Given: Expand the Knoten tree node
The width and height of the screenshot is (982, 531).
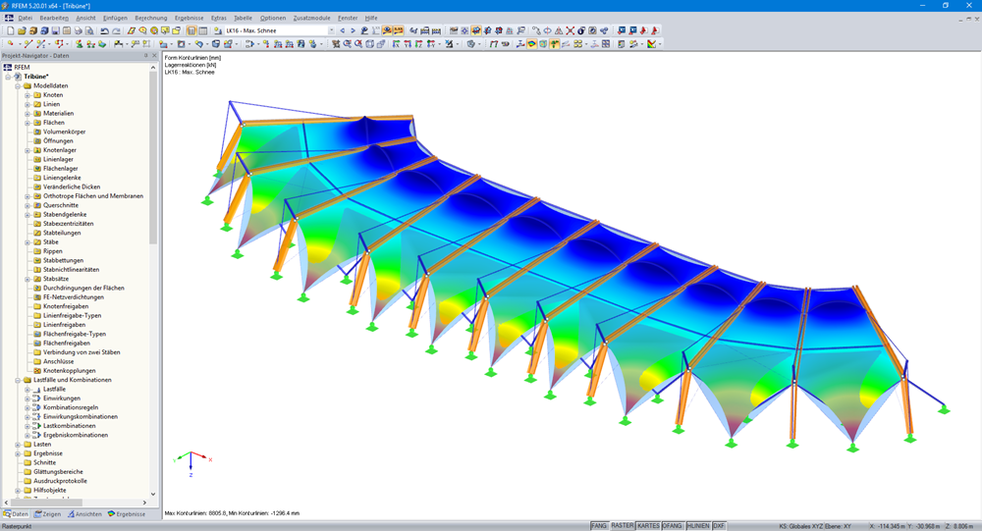Looking at the screenshot, I should pos(27,95).
